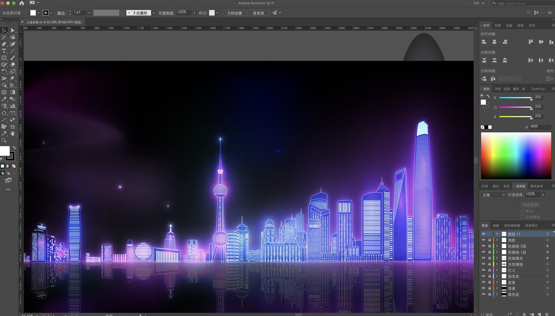
Task: Click the 制作蒙版 make mask button
Action: (530, 205)
